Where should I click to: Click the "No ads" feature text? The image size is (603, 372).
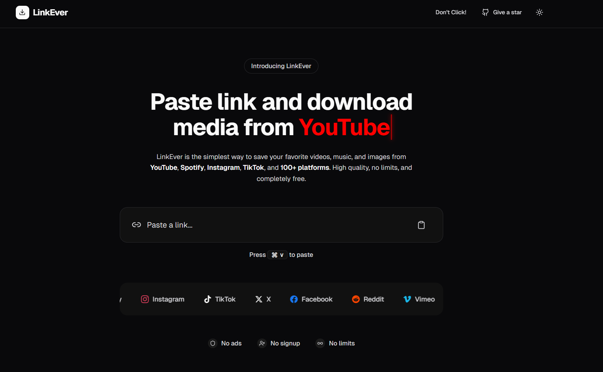point(231,343)
